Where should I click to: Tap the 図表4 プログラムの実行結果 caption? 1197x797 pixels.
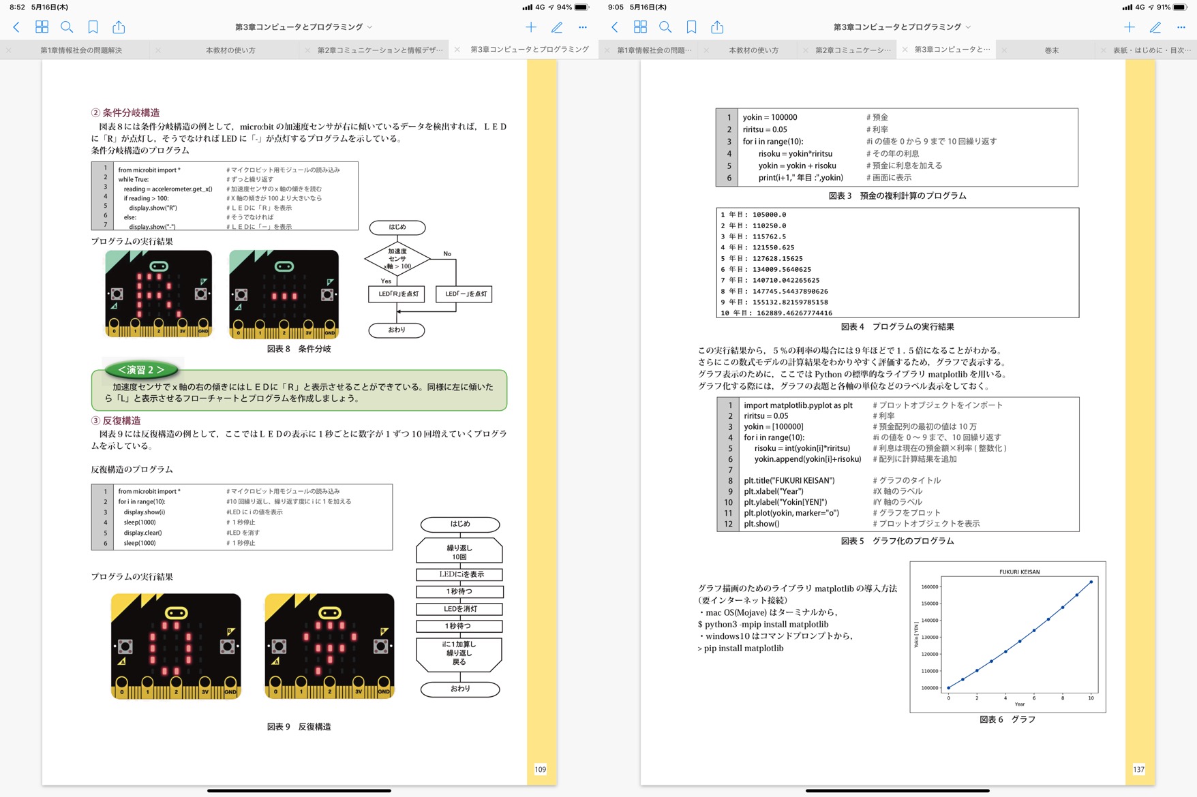(x=897, y=327)
